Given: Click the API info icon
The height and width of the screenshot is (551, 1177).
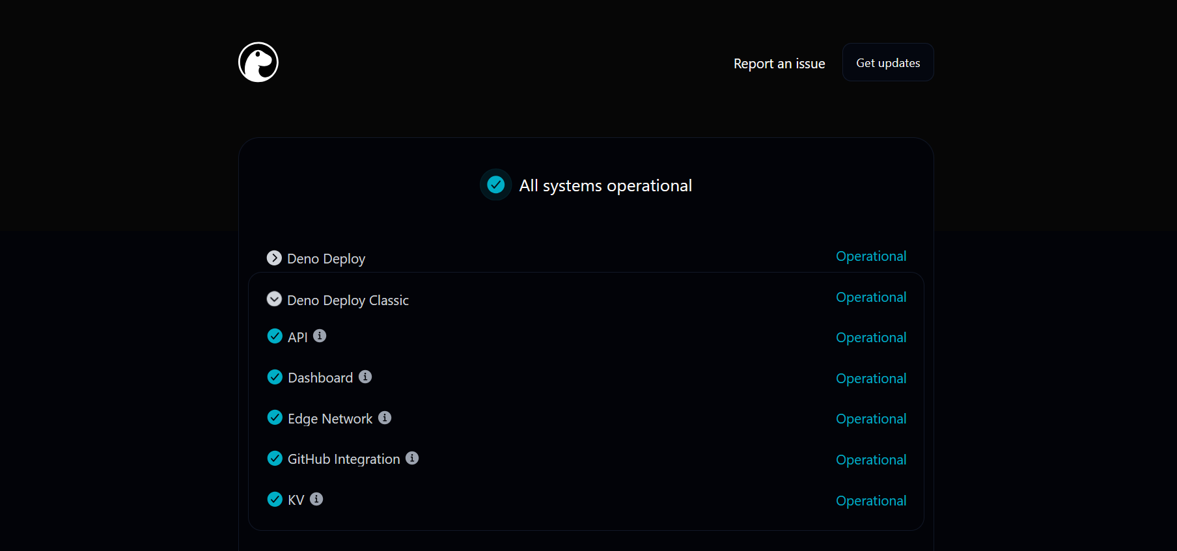Looking at the screenshot, I should pyautogui.click(x=320, y=336).
